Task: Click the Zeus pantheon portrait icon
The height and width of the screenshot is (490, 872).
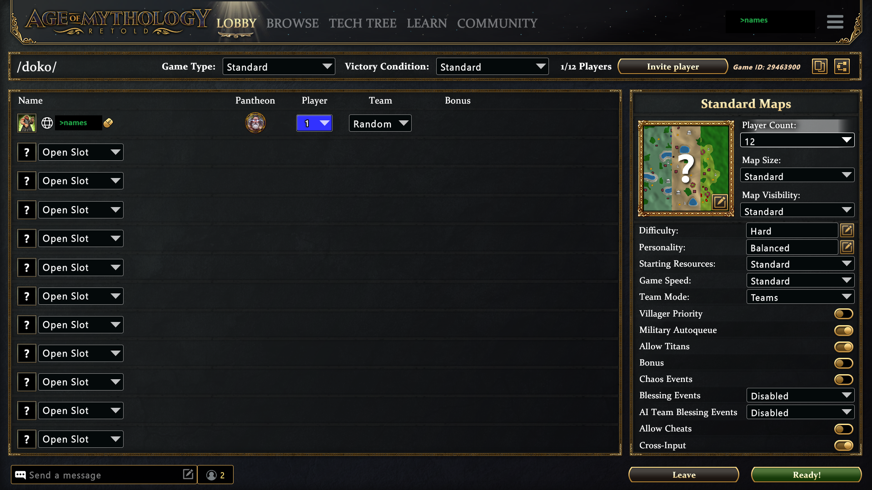Action: point(255,123)
